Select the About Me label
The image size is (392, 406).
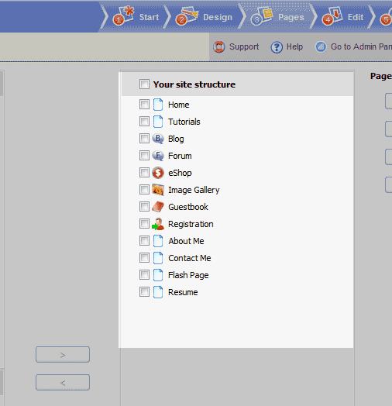click(186, 241)
